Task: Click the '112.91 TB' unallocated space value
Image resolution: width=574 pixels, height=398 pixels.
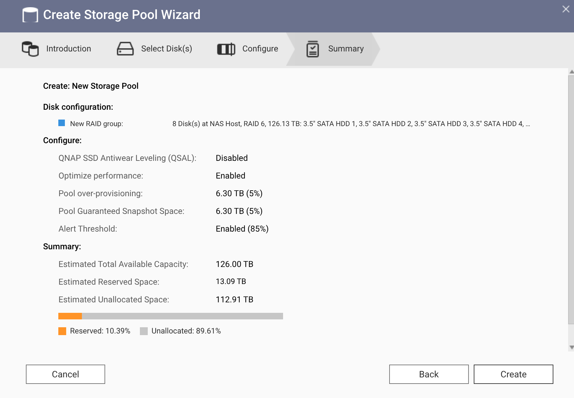Action: coord(235,300)
